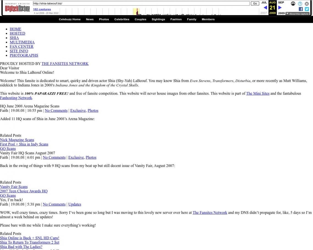Go to HOME nav link
This screenshot has width=313, height=250.
tap(15, 29)
